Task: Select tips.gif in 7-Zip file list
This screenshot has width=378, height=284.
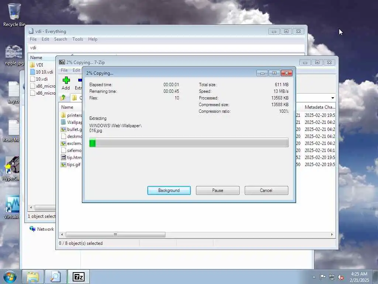Action: (71, 165)
